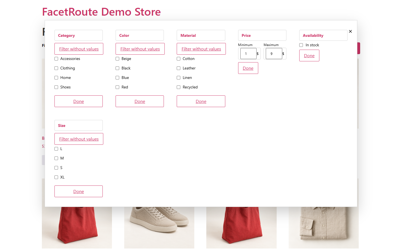Image resolution: width=402 pixels, height=251 pixels.
Task: Check the Clothing category checkbox
Action: (56, 68)
